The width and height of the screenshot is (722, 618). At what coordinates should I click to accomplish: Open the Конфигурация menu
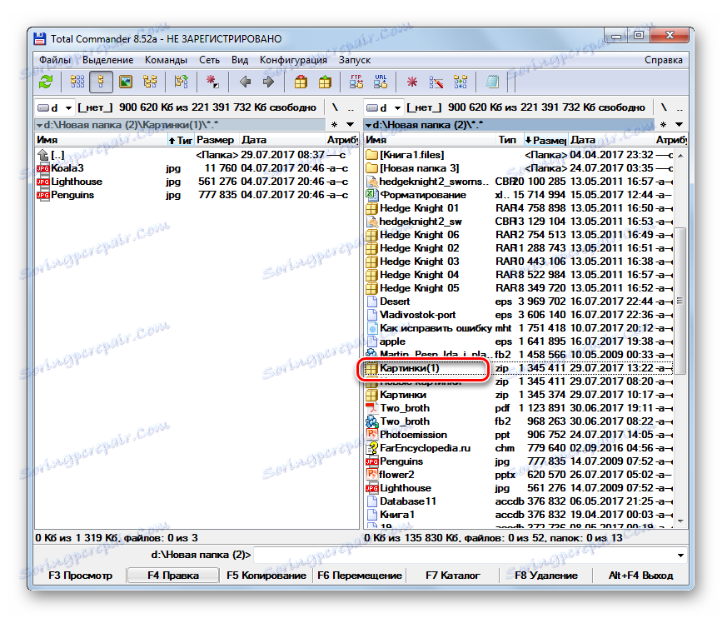click(x=293, y=60)
